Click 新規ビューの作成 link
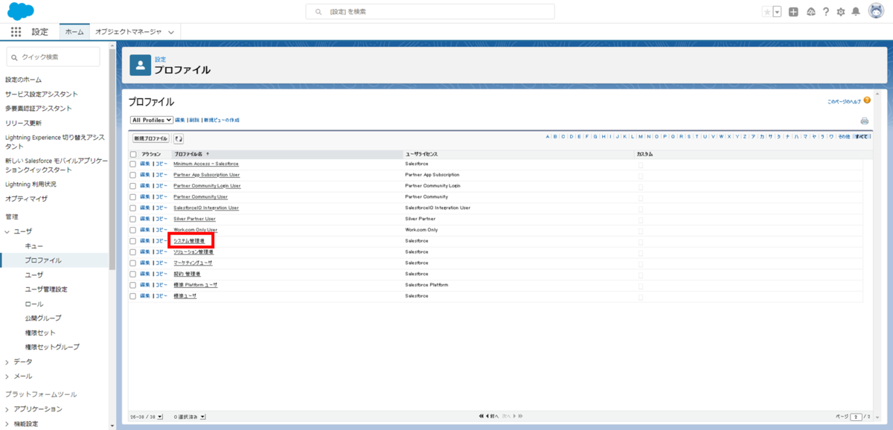The width and height of the screenshot is (893, 430). 222,120
